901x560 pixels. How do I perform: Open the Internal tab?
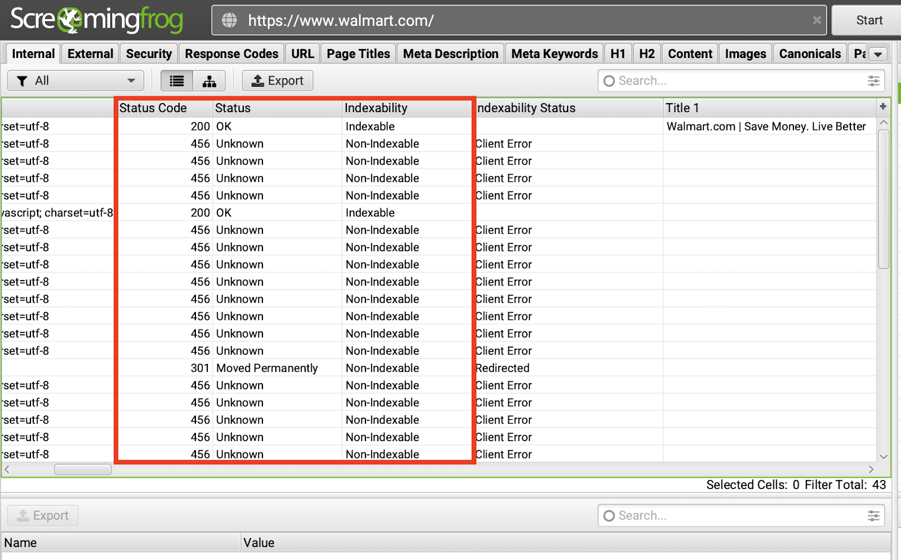pos(33,54)
